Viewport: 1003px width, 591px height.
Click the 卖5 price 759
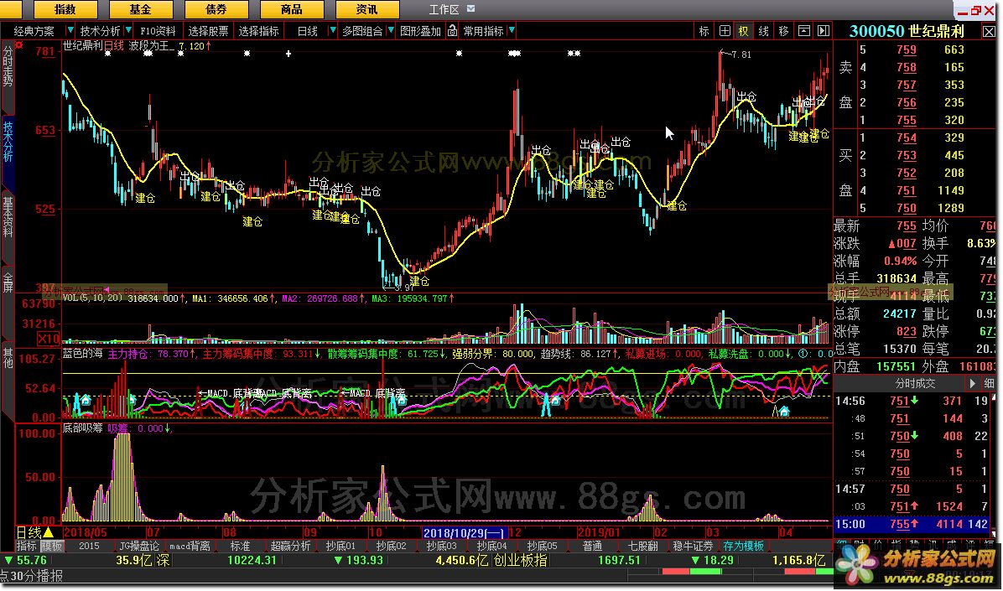click(907, 49)
